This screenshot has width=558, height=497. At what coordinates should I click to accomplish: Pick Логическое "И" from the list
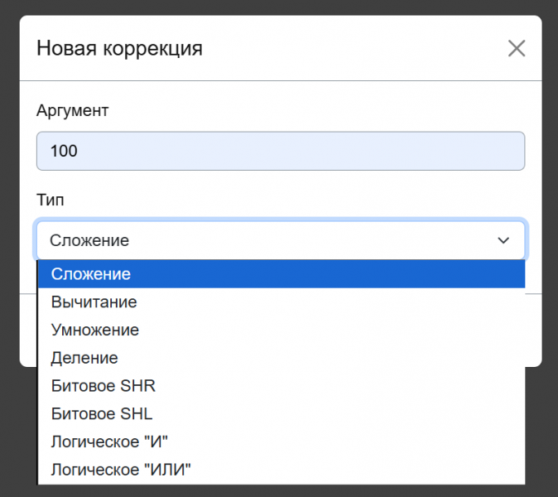[x=109, y=442]
